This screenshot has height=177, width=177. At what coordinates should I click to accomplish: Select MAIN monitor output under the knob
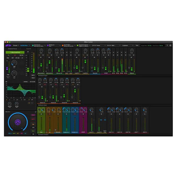[x=14, y=133]
